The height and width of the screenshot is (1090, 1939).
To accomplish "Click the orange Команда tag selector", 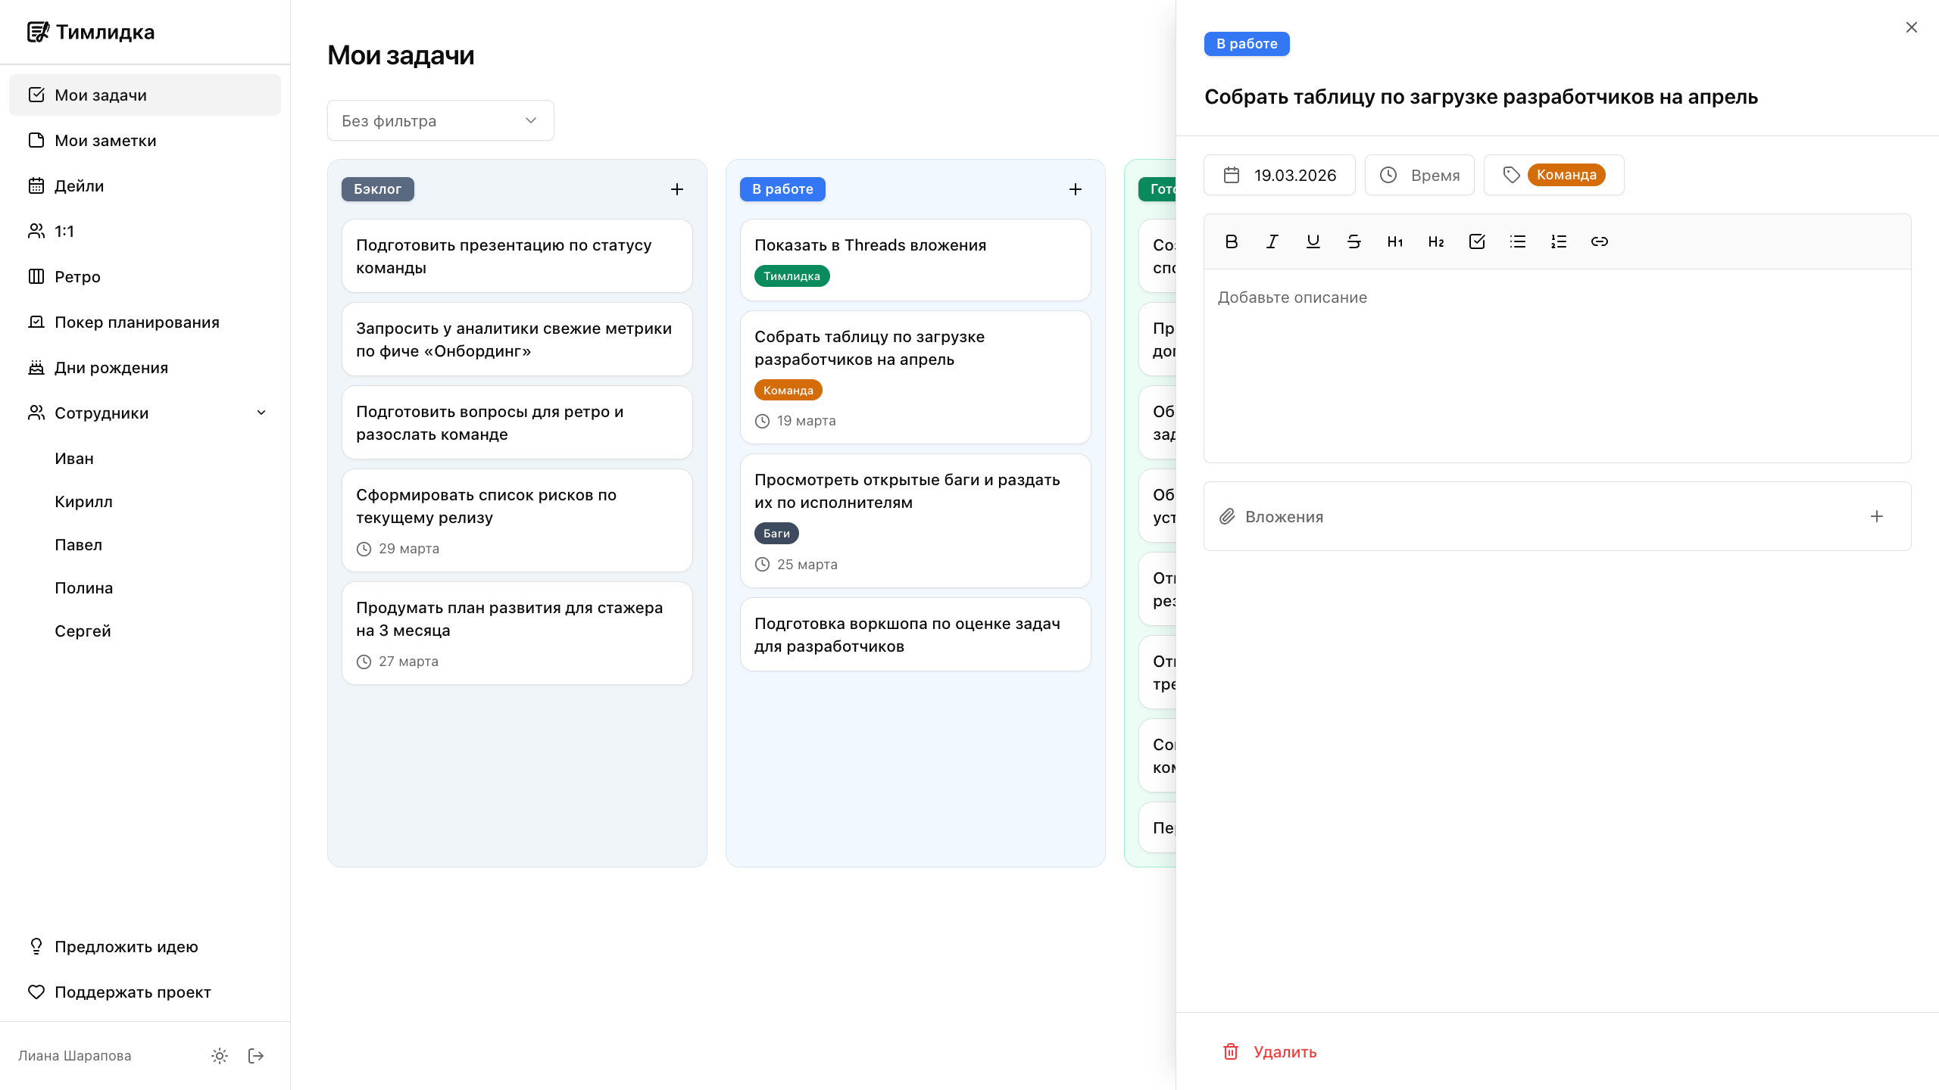I will (1565, 175).
